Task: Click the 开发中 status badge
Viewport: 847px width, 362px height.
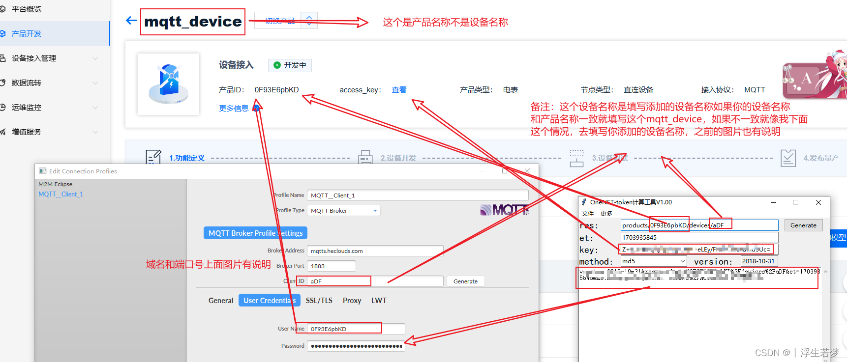Action: [x=290, y=65]
